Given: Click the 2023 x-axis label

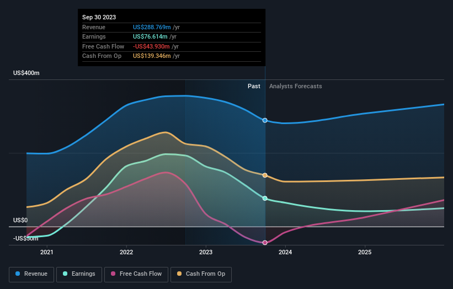Looking at the screenshot, I should click(206, 253).
